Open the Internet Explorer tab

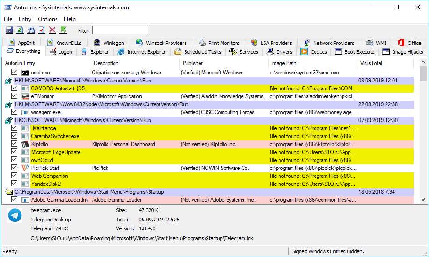coord(142,52)
